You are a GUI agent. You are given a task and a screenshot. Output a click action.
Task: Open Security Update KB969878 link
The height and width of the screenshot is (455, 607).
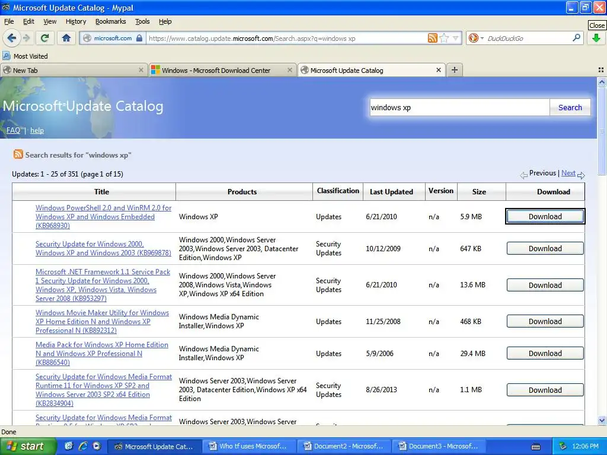click(103, 248)
